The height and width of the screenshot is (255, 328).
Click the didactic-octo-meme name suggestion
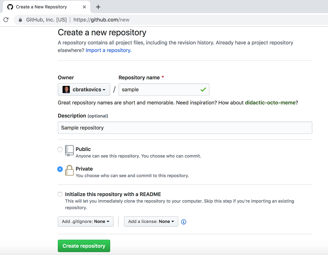pyautogui.click(x=270, y=103)
